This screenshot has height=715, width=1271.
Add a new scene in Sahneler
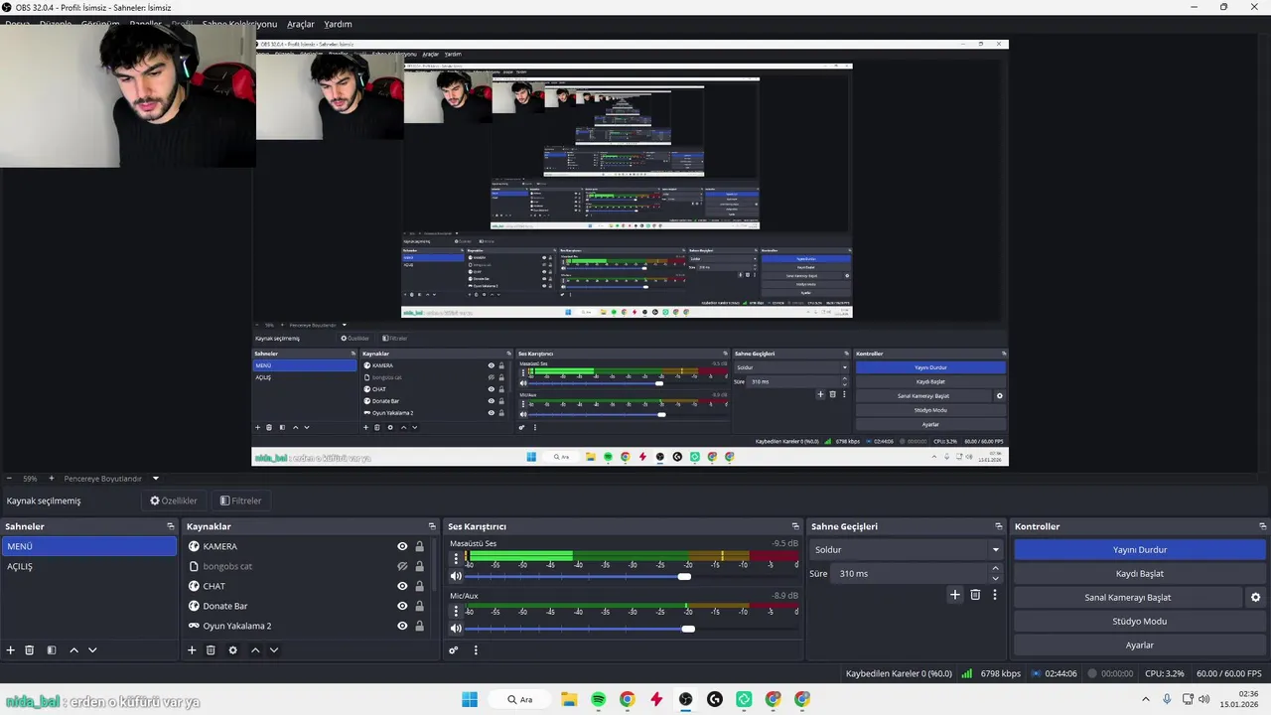pyautogui.click(x=11, y=650)
